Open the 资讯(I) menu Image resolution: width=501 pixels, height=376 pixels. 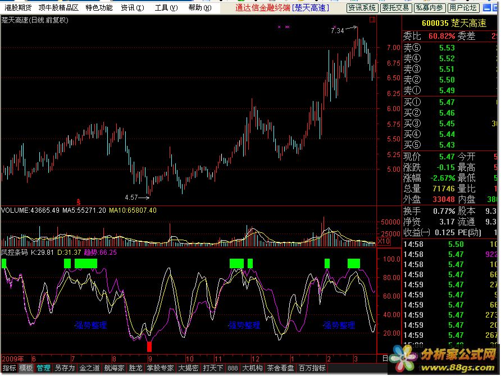click(x=133, y=8)
